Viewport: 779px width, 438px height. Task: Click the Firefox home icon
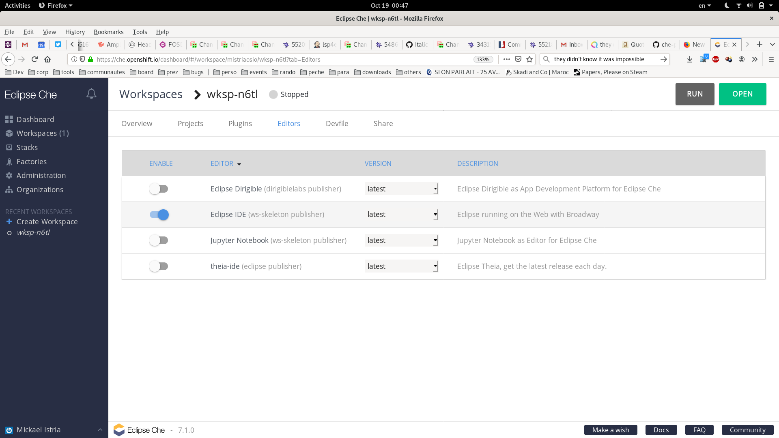[47, 59]
